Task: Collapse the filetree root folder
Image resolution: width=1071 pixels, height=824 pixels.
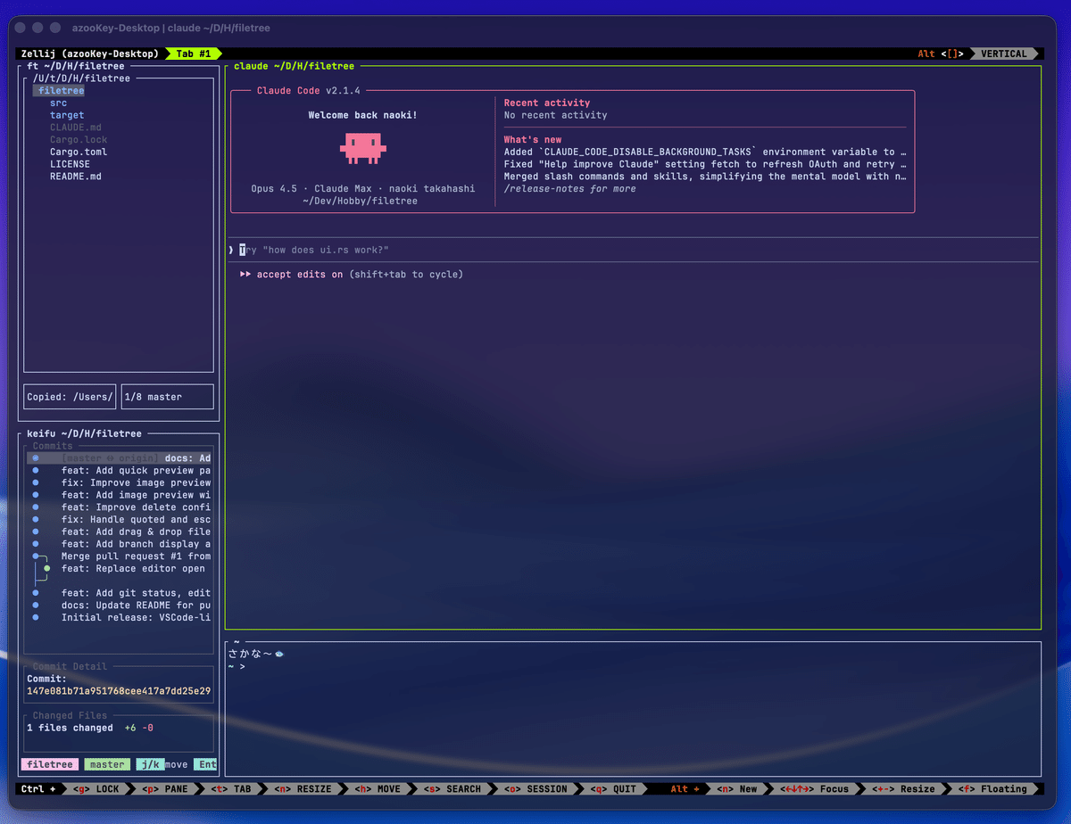Action: (61, 90)
